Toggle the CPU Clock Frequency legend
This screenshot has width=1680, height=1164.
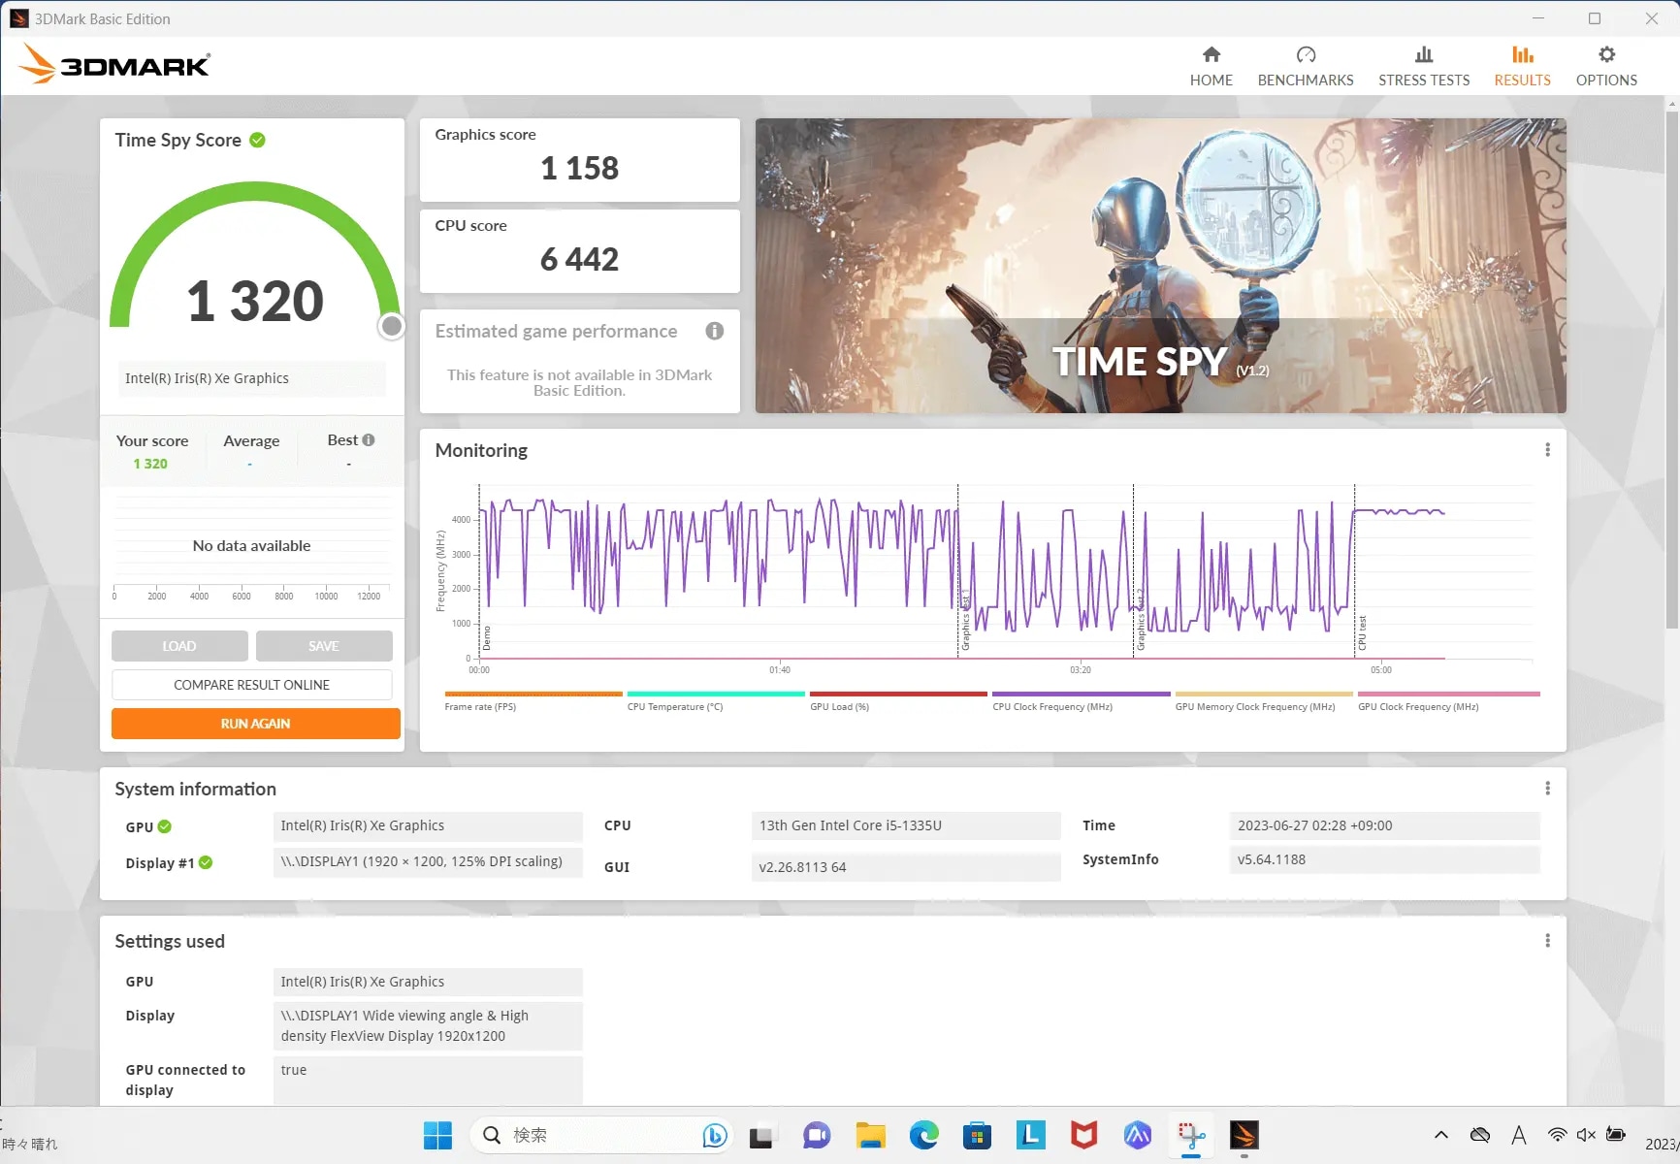(1082, 701)
